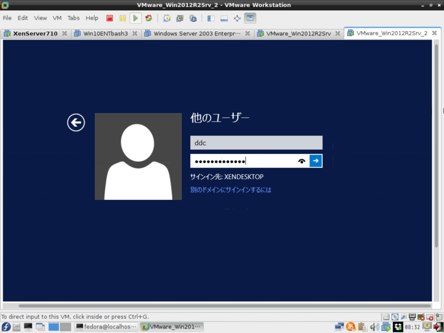The height and width of the screenshot is (333, 444).
Task: Click the back arrow on login screen
Action: 76,123
